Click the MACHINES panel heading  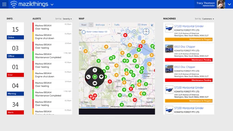click(x=169, y=19)
